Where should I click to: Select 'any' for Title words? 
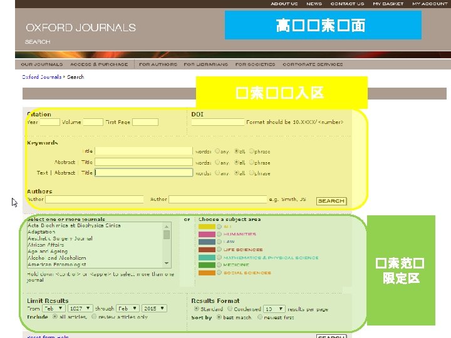[217, 151]
